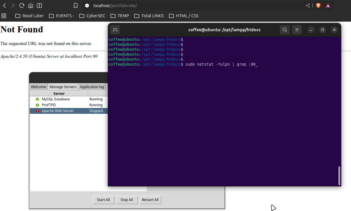
Task: Toggle the browser sidebar panel icon
Action: click(39, 6)
